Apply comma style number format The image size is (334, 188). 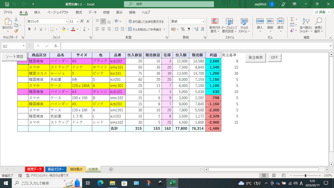189,29
